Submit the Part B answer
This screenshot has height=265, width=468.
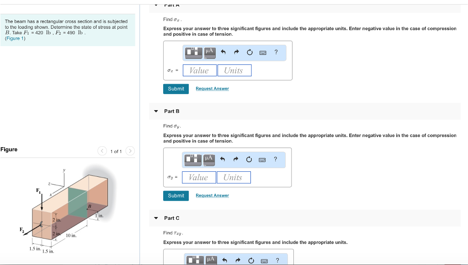[176, 196]
